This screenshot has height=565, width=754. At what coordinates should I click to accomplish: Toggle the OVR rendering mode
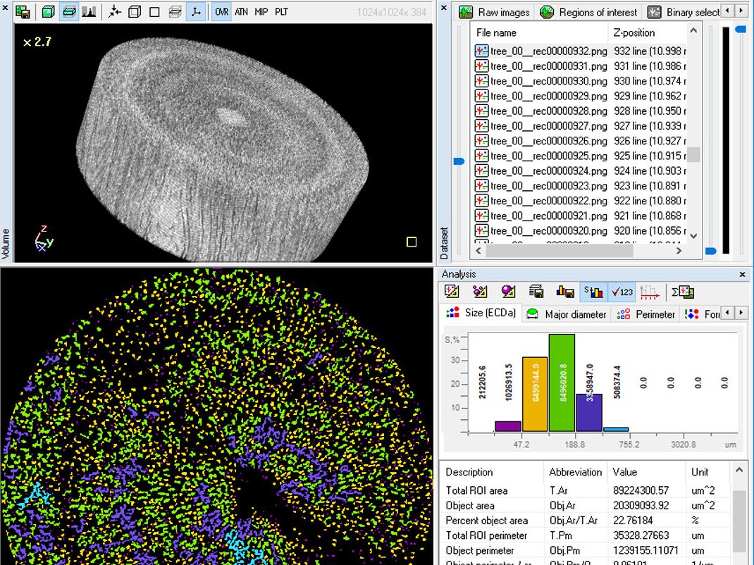click(221, 12)
